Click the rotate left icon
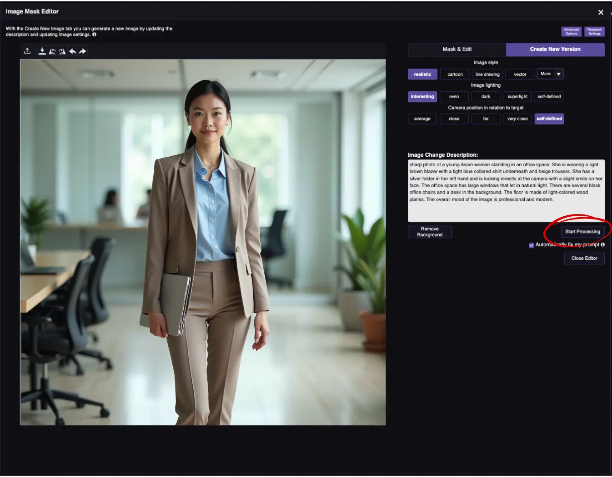The height and width of the screenshot is (477, 612). click(51, 51)
